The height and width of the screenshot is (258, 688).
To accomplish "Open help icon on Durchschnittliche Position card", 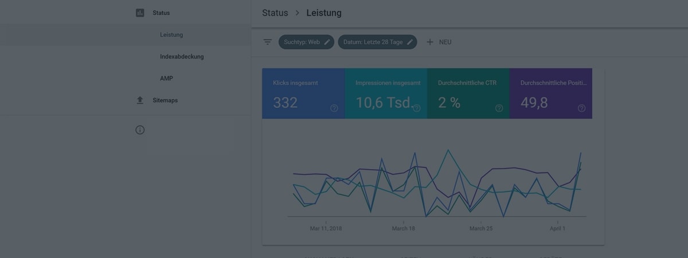I will pos(581,108).
